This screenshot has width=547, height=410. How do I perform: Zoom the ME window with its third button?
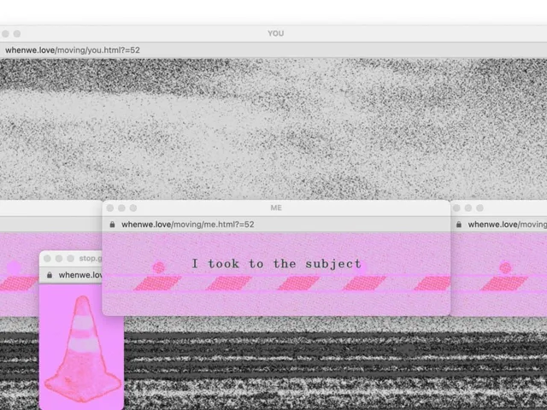(133, 208)
